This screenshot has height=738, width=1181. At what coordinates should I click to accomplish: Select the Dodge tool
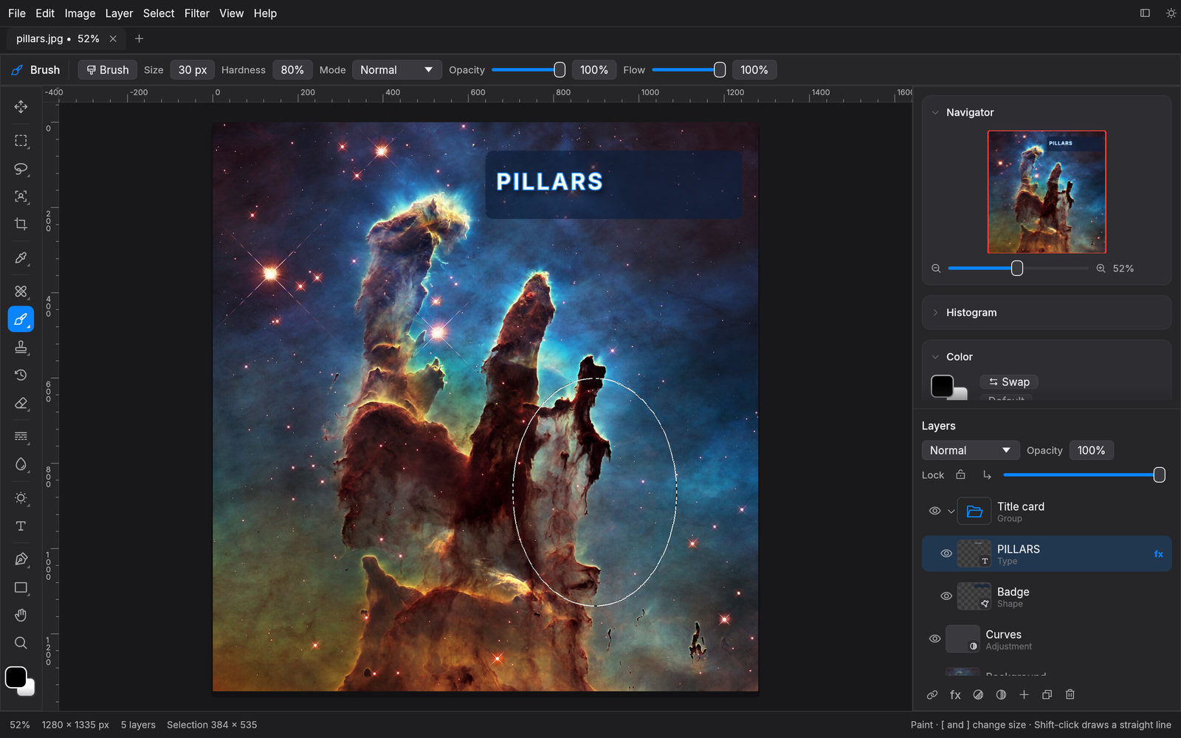pos(21,498)
